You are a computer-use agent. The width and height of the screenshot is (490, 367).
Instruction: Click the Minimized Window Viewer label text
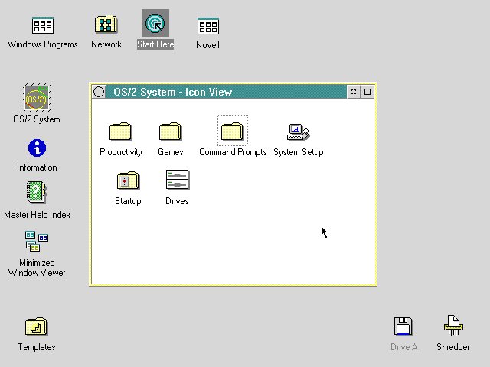coord(37,268)
